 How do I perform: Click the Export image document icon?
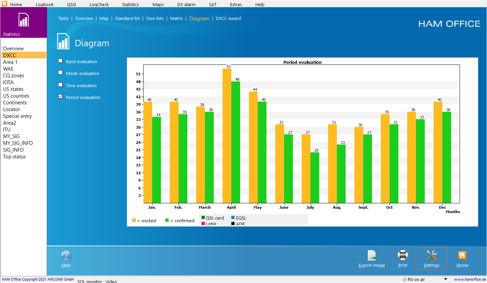click(372, 256)
